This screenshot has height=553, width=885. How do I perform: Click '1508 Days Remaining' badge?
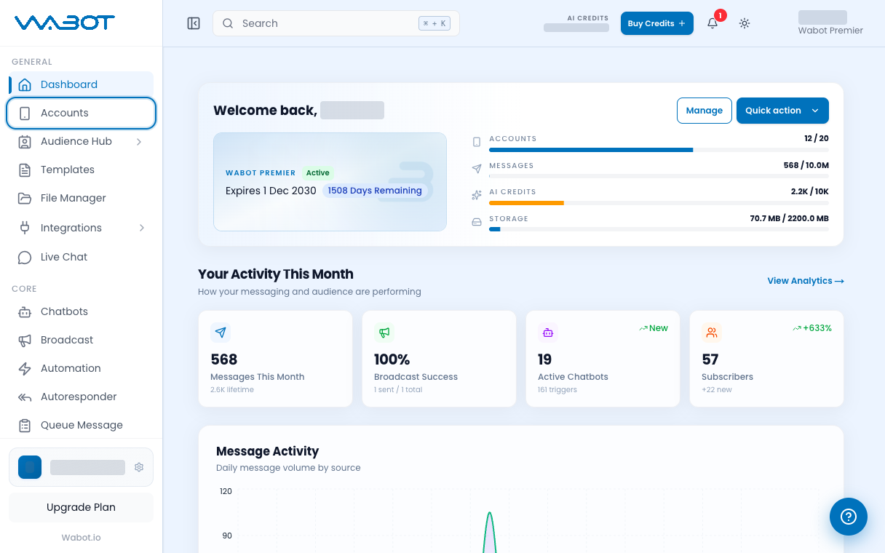375,191
